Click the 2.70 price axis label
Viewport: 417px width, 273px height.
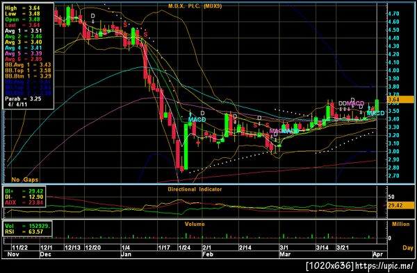tap(393, 176)
